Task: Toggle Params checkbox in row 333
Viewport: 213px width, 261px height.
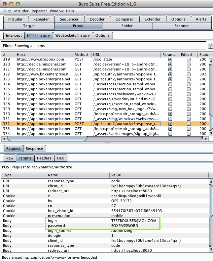Action: [170, 129]
